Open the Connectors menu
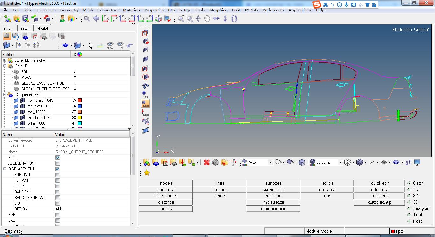The height and width of the screenshot is (237, 435). 108,10
